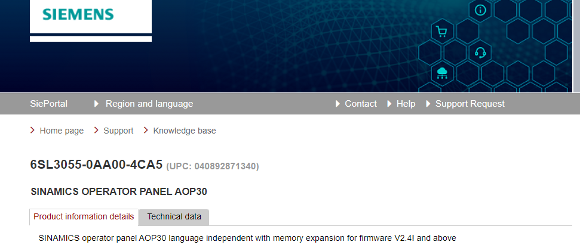
Task: Open the SiePortal link
Action: tap(48, 104)
